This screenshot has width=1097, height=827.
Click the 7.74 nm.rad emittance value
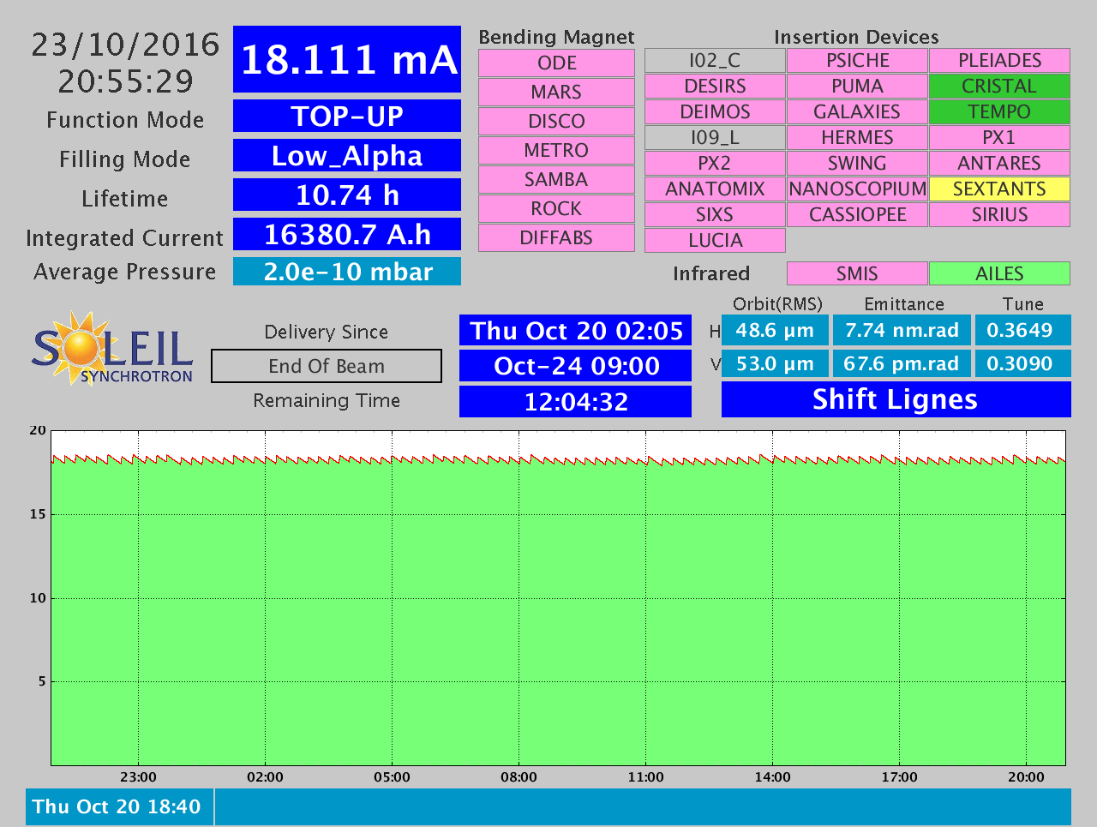(x=902, y=330)
